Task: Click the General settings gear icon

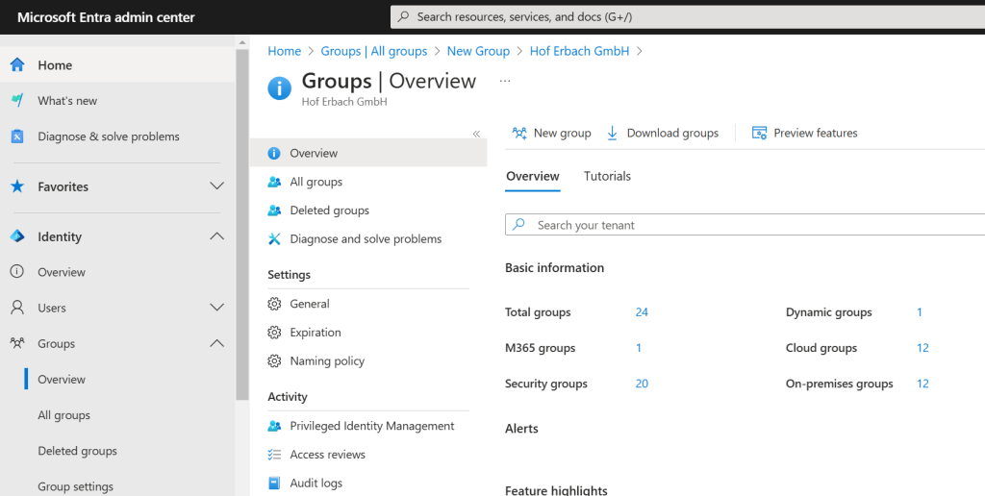Action: pyautogui.click(x=274, y=304)
